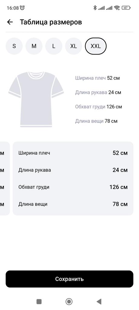Choose the XXL size chip
139x310 pixels.
point(96,46)
